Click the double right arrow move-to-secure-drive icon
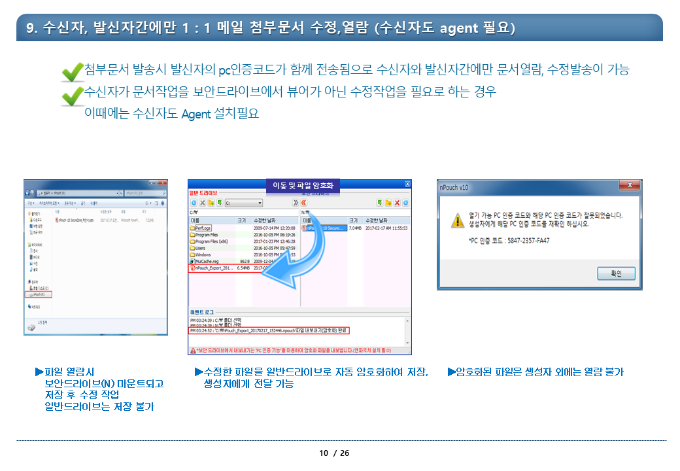The height and width of the screenshot is (471, 680). pyautogui.click(x=296, y=203)
